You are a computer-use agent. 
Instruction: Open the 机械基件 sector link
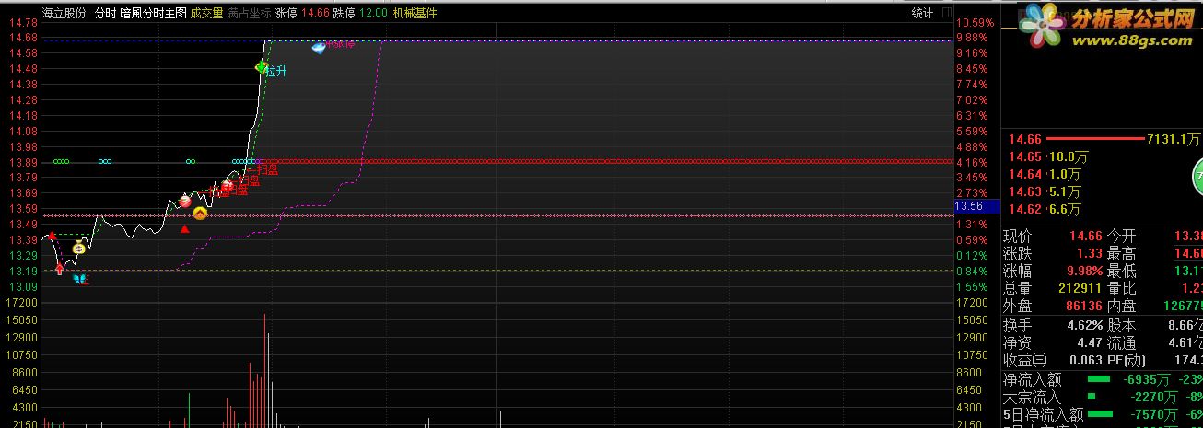point(415,13)
